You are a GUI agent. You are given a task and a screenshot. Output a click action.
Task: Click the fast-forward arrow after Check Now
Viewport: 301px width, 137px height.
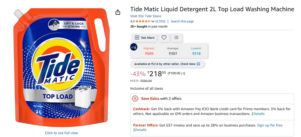(198, 64)
